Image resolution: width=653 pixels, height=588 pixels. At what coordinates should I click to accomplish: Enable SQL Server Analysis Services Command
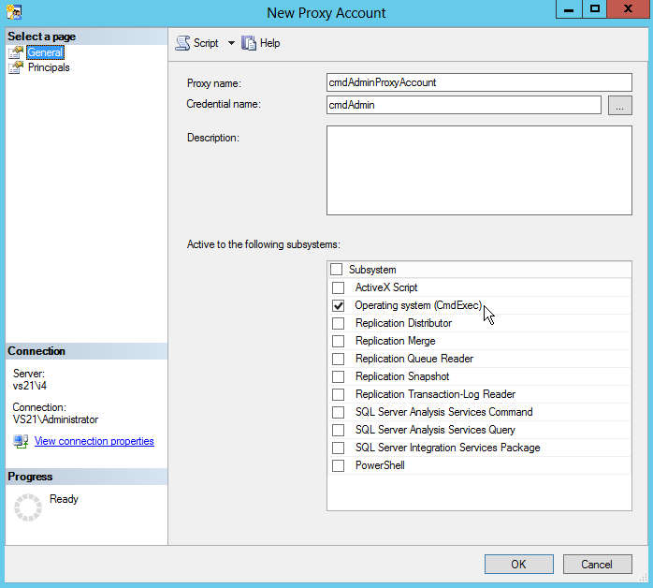[338, 412]
